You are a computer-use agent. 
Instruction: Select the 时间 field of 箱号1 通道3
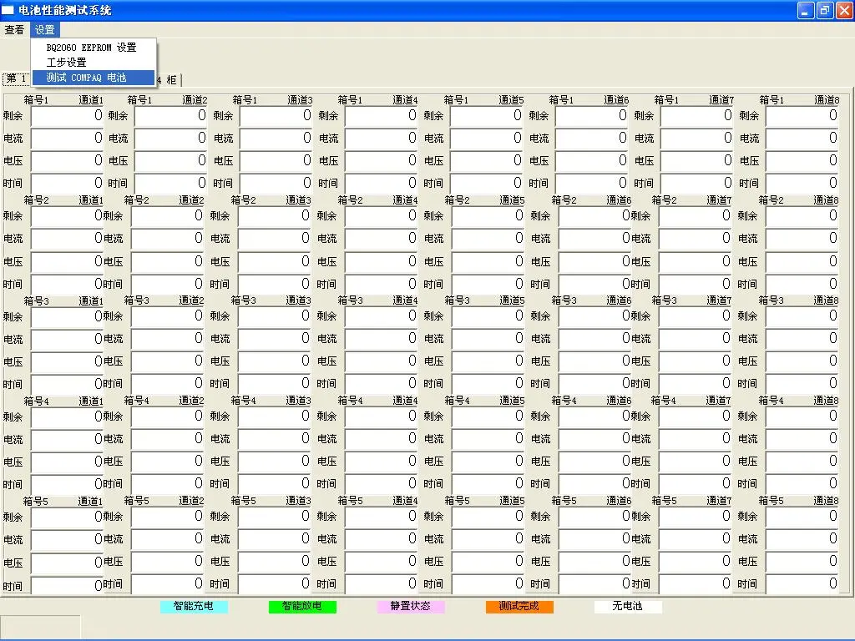pyautogui.click(x=276, y=183)
